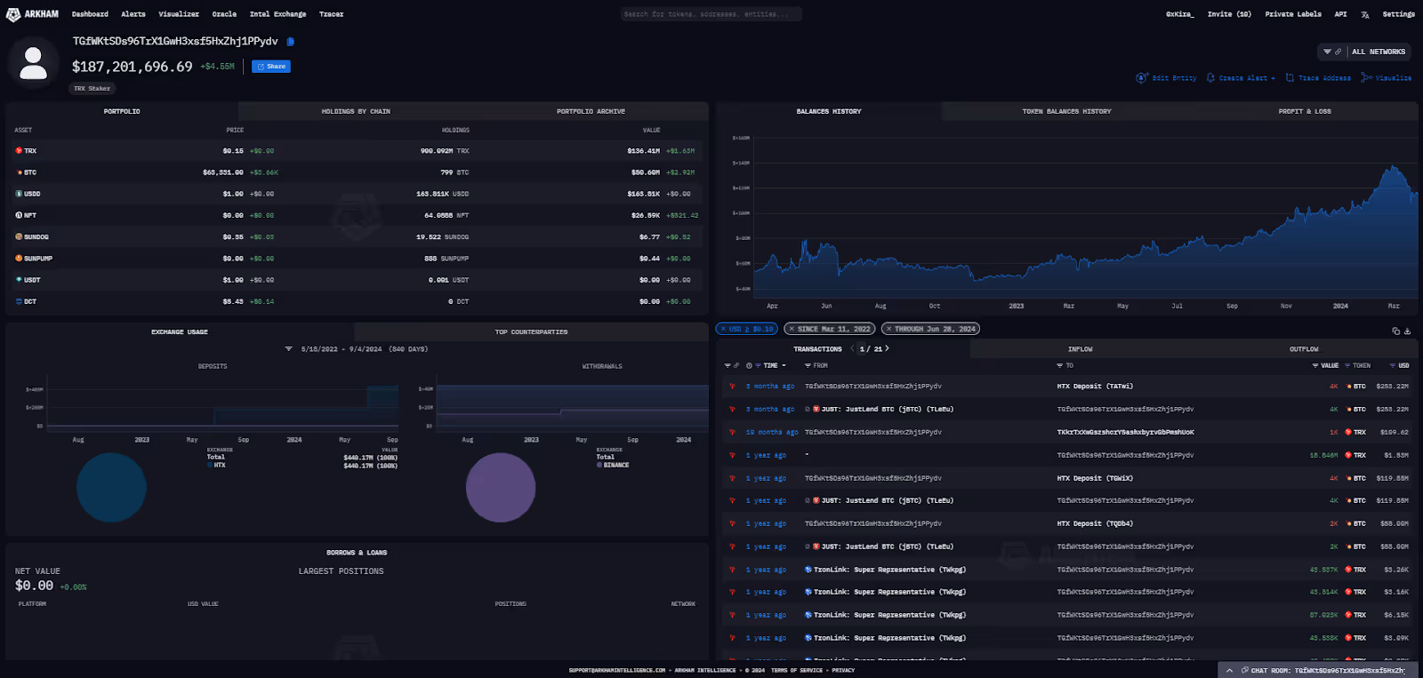
Task: Open Settings in the header
Action: coord(1398,14)
